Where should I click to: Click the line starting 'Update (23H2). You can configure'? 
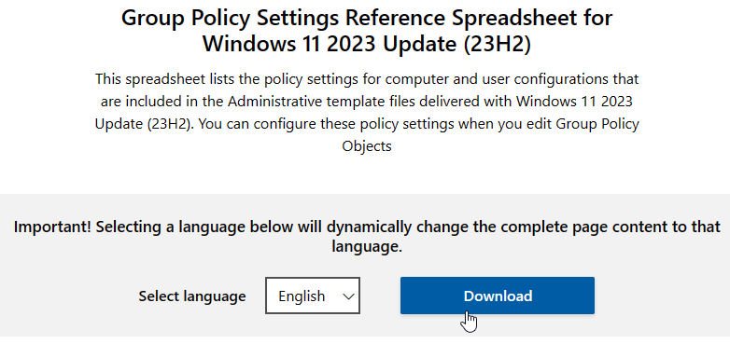367,124
